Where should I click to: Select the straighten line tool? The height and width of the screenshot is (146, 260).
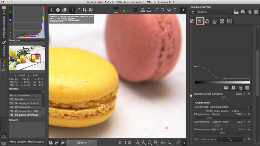pos(90,10)
